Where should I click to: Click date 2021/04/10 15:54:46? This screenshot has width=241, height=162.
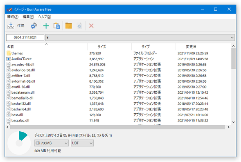coord(193,98)
